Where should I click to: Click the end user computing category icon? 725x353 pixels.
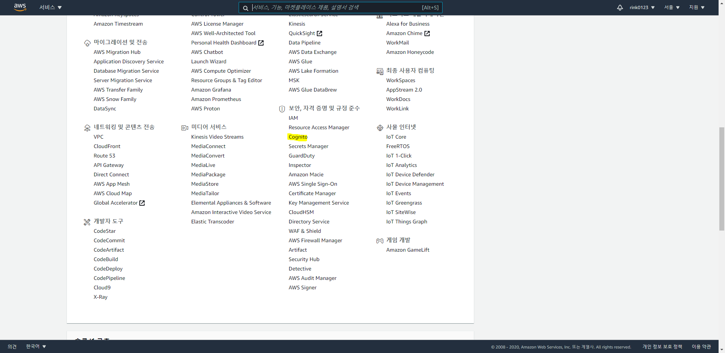pyautogui.click(x=380, y=71)
